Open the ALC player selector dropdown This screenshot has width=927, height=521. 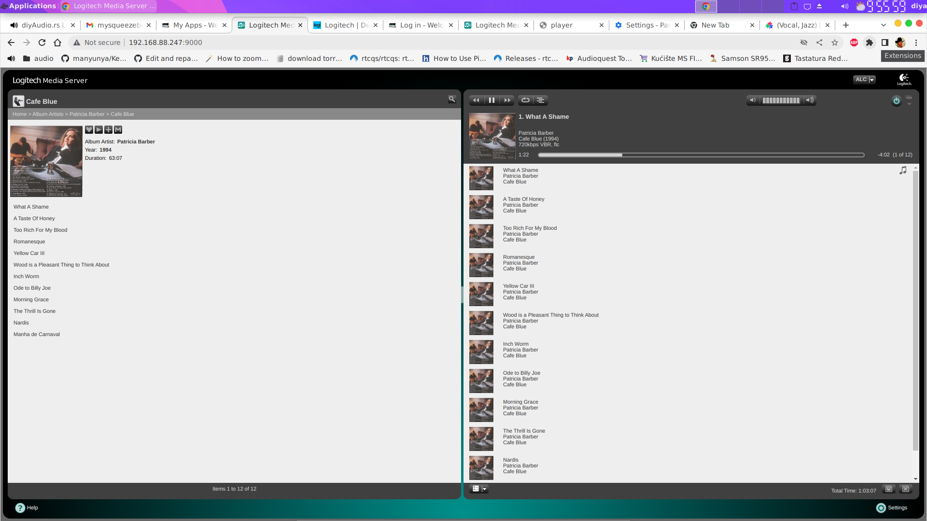[x=864, y=80]
